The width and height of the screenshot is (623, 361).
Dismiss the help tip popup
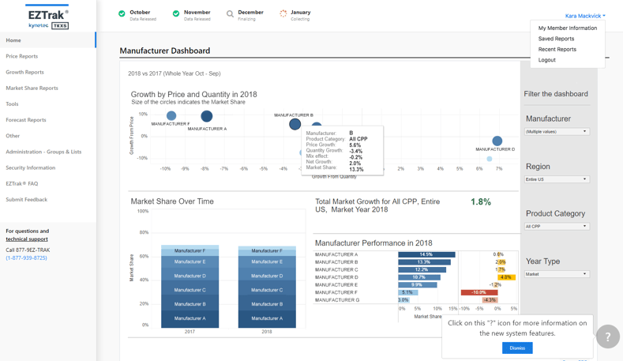point(517,348)
